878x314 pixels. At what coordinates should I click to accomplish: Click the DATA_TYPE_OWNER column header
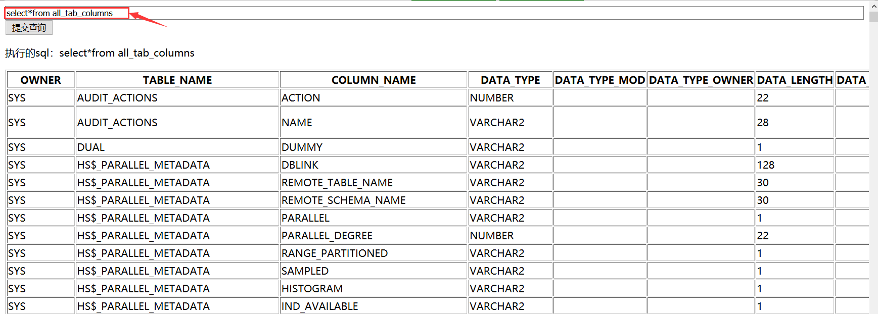pos(701,80)
